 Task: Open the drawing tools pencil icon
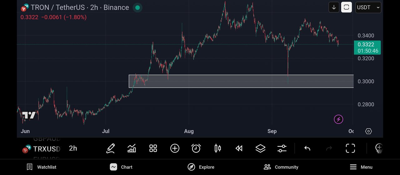pos(110,149)
